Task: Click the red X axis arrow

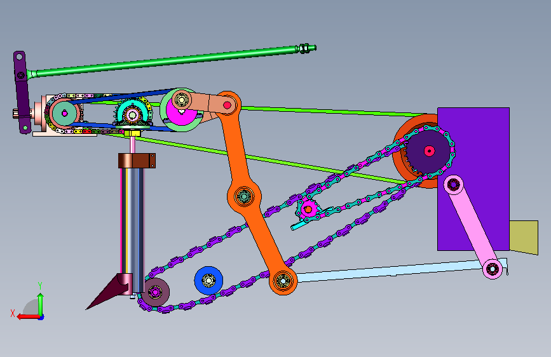Action: point(27,316)
